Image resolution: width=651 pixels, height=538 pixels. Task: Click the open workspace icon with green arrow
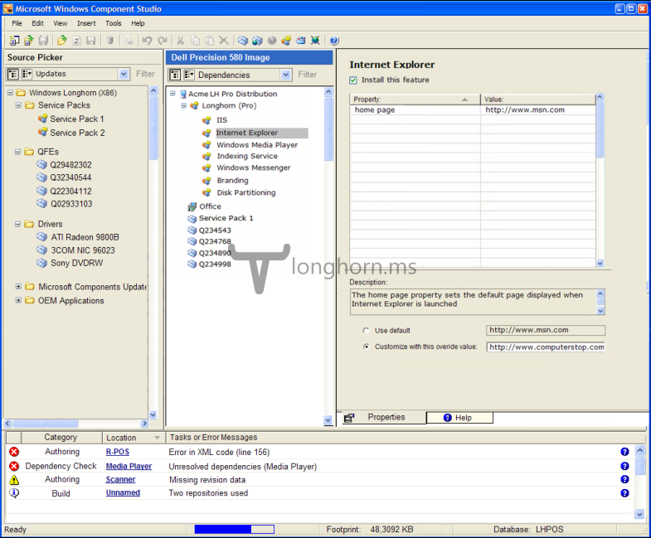pyautogui.click(x=29, y=41)
